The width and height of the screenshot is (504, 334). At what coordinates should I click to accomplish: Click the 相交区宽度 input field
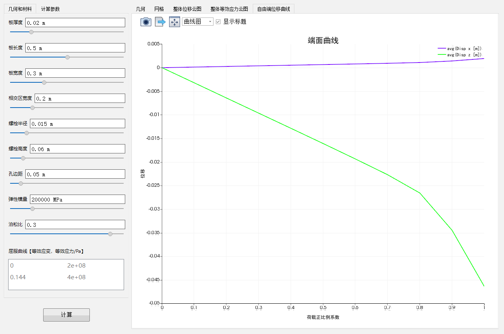point(80,98)
